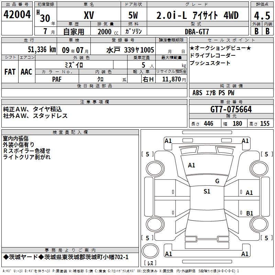Image resolution: width=275 pixels, height=275 pixels.
Task: Click the 登録番号 header
Action: point(123,40)
